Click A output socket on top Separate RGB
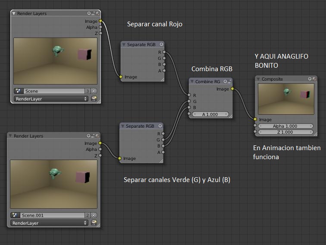This screenshot has width=326, height=245. tap(164, 70)
